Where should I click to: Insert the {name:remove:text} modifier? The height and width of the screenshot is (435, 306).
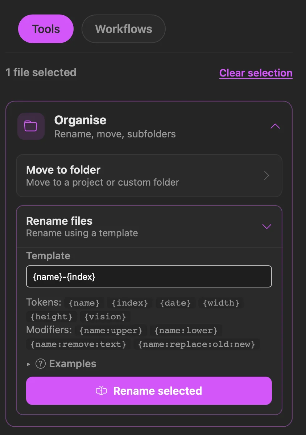click(78, 344)
